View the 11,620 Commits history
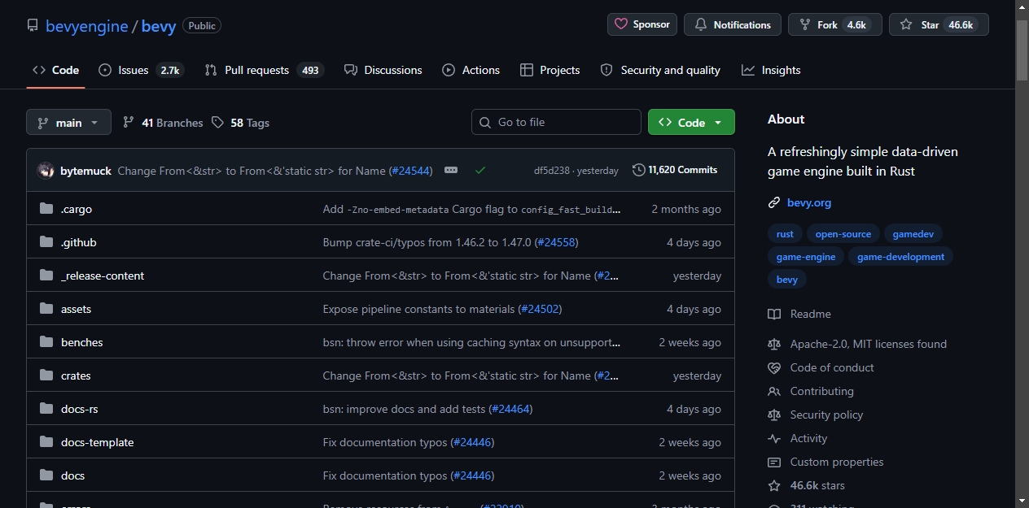This screenshot has width=1029, height=508. [675, 170]
